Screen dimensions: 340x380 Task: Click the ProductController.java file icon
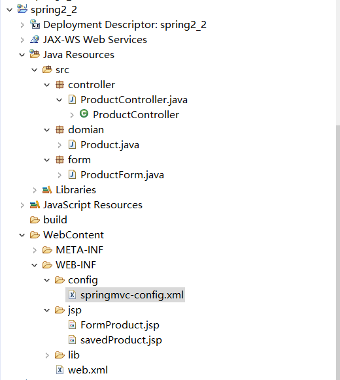pos(72,100)
